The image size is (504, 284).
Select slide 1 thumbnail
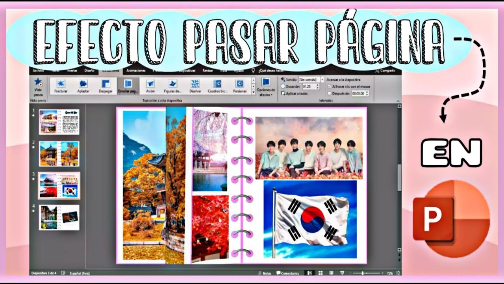[x=59, y=122]
